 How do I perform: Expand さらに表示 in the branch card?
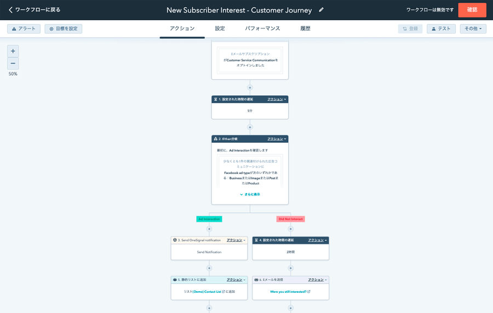click(250, 194)
